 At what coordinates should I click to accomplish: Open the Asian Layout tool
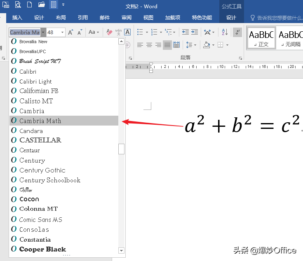tap(209, 32)
